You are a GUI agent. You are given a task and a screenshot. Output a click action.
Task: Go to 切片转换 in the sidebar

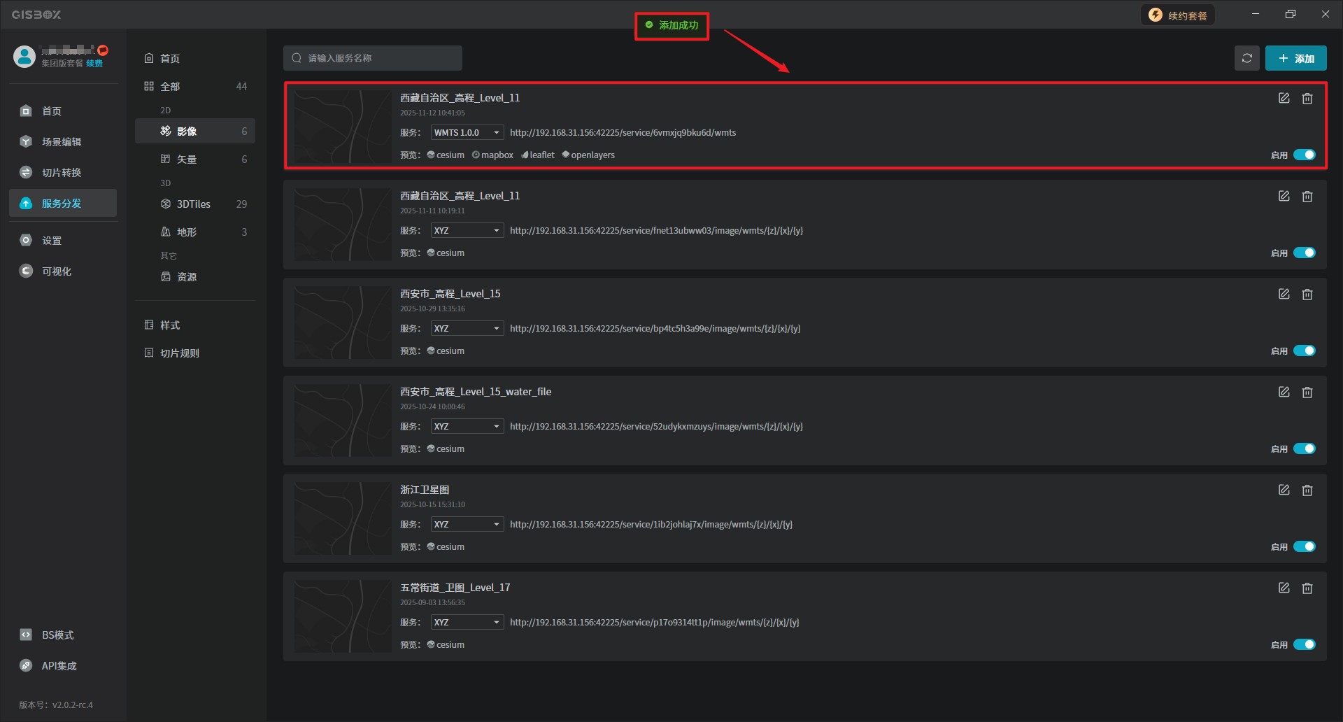62,173
